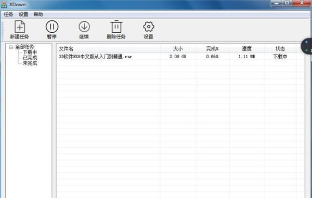
Task: Sort by the 文件名 column header
Action: [109, 49]
